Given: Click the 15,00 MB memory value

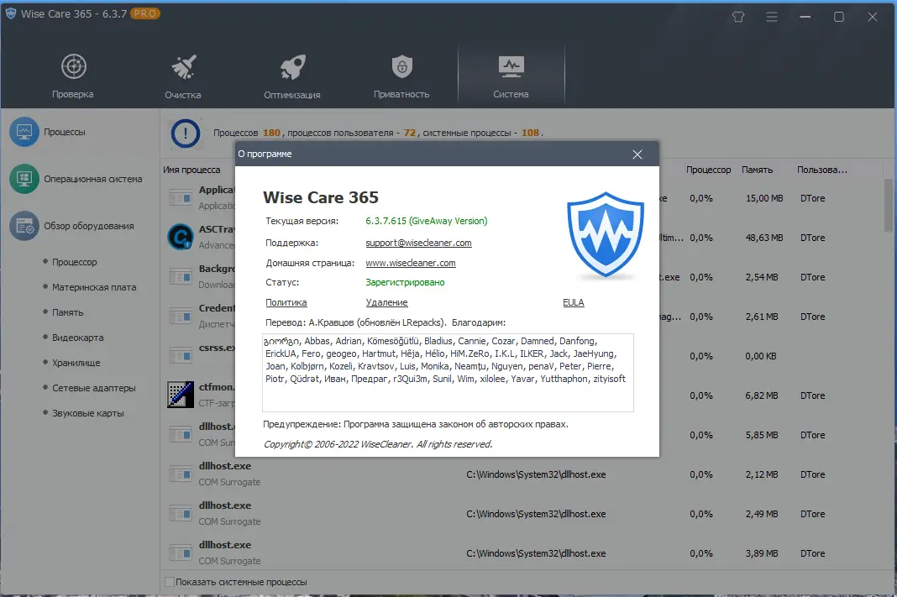Looking at the screenshot, I should 764,198.
